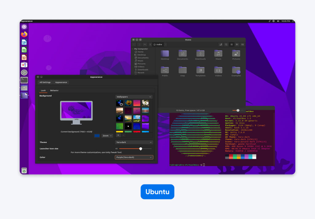Launch the Terminal from the dock
Viewport: 315px width, 219px height.
(24, 80)
